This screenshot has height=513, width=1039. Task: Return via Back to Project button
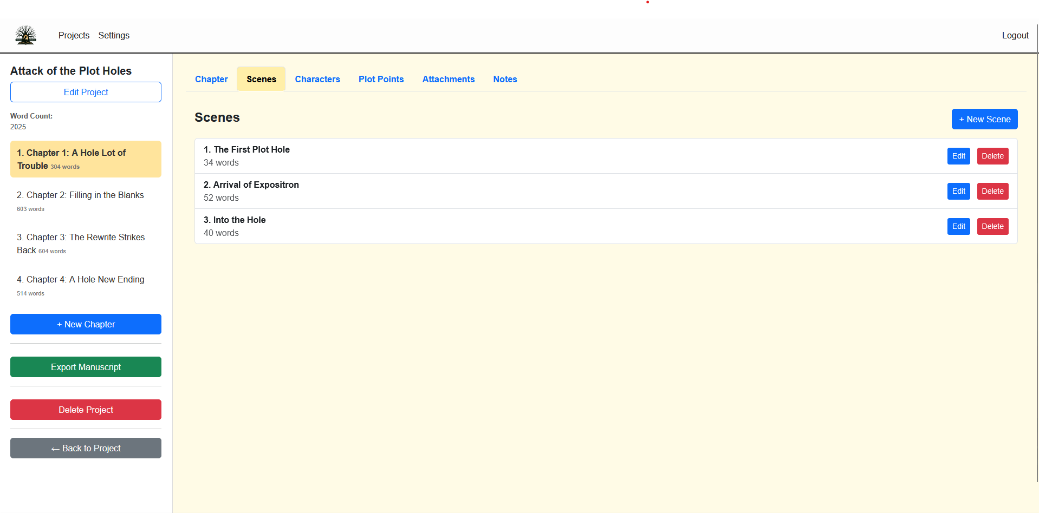(x=86, y=448)
